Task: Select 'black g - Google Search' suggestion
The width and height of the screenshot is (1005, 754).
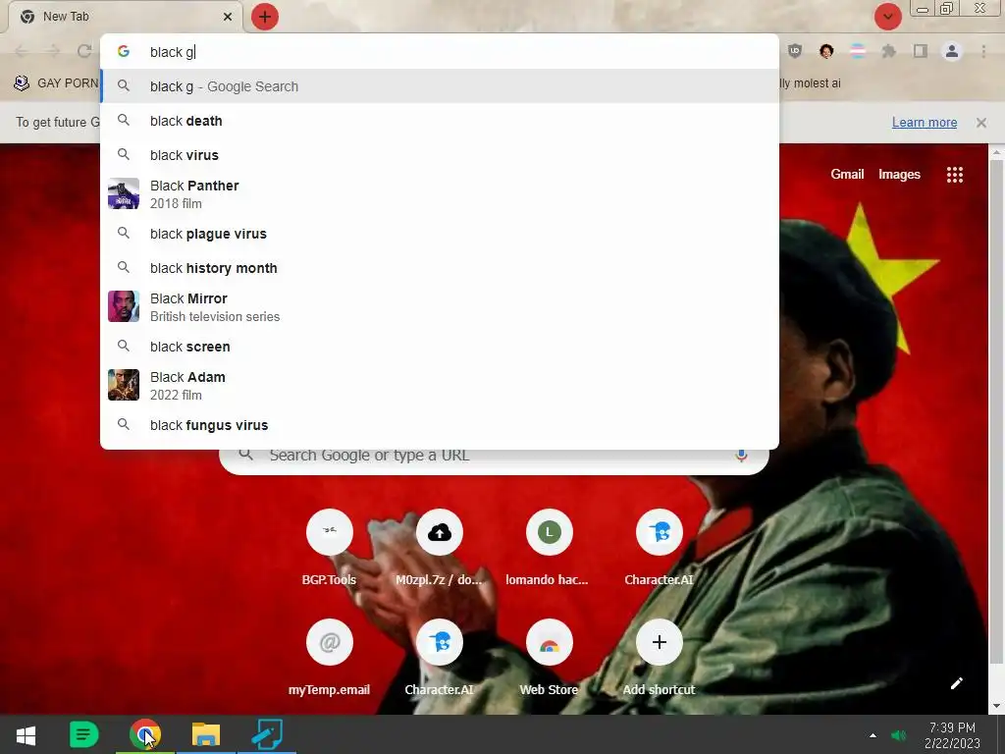Action: [440, 86]
